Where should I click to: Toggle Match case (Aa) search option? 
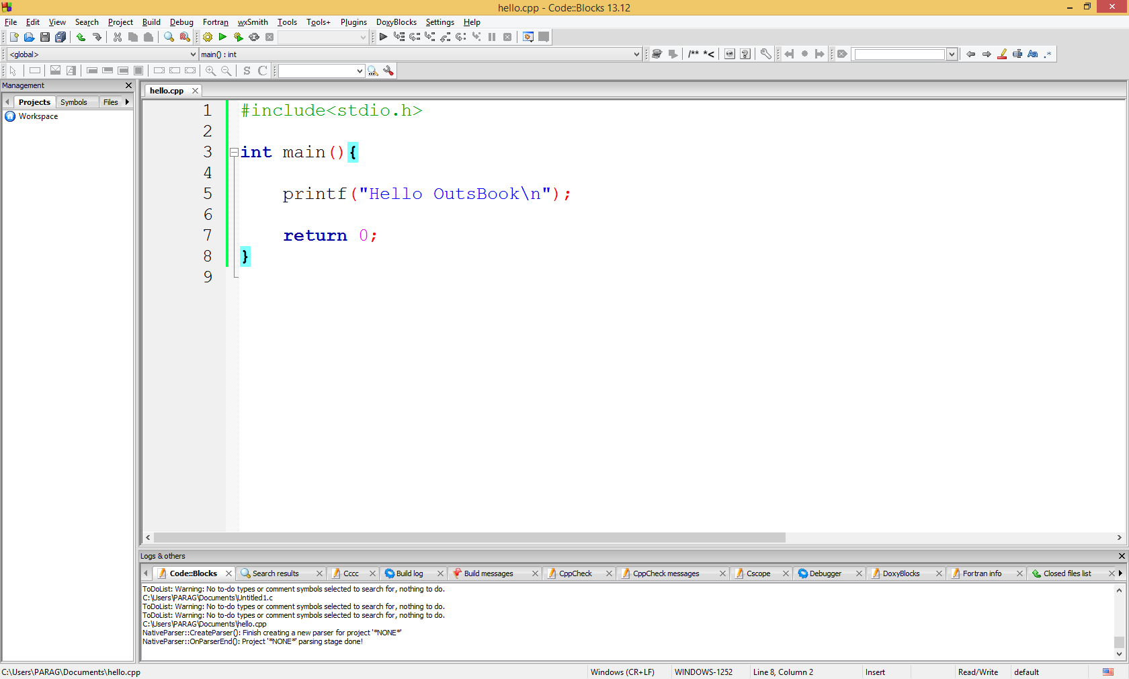(1033, 54)
